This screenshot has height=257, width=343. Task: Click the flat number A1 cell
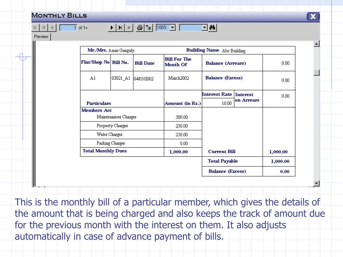coord(93,78)
